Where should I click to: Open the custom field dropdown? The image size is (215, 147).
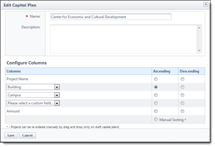pyautogui.click(x=57, y=103)
